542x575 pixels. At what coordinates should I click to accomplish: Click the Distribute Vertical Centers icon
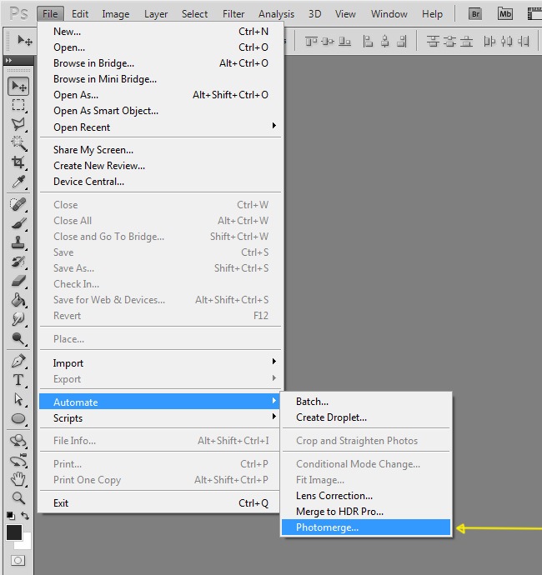449,42
